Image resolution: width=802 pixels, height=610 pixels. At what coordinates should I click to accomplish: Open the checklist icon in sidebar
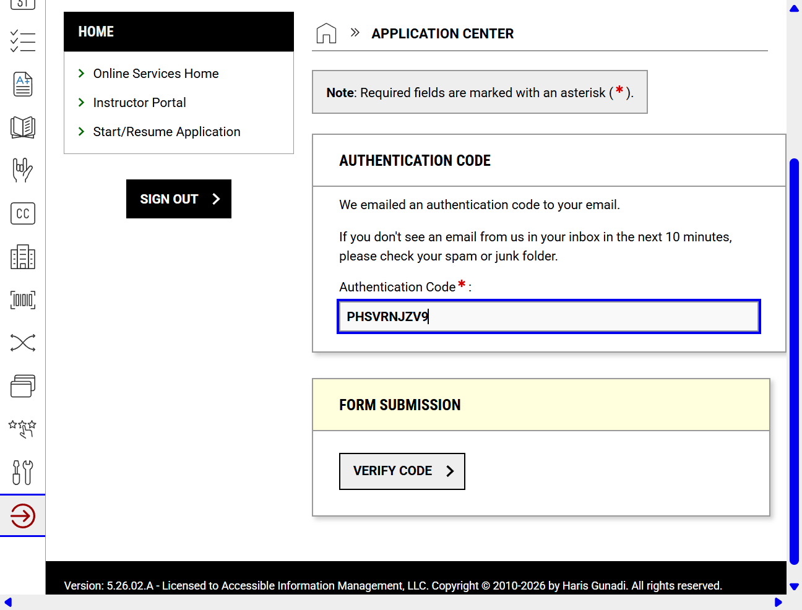[x=23, y=41]
